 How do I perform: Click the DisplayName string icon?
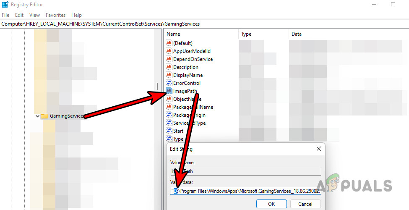tap(169, 75)
